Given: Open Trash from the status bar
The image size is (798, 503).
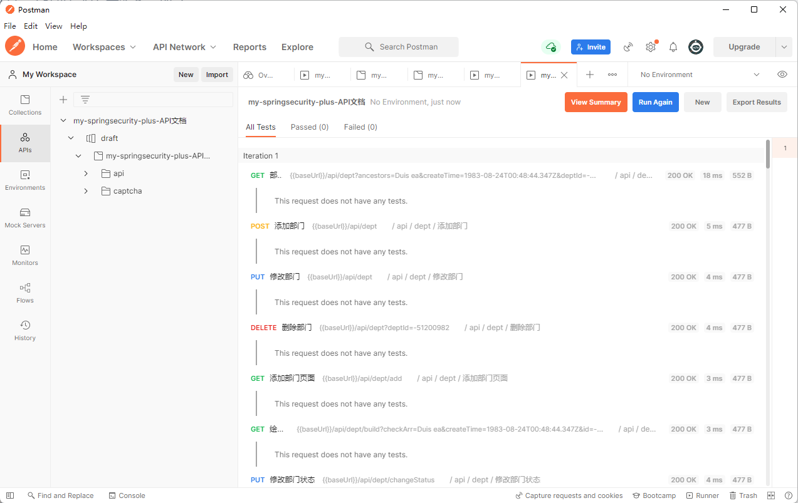Looking at the screenshot, I should point(743,495).
